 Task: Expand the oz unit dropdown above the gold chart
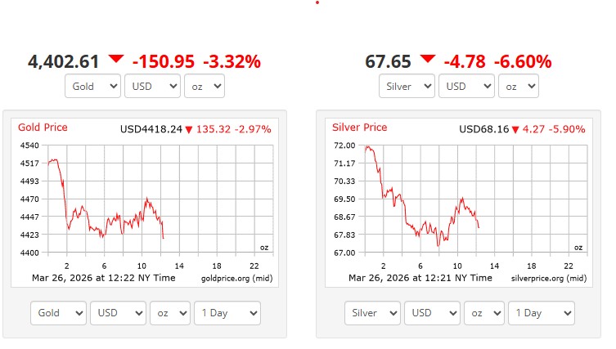tap(204, 86)
